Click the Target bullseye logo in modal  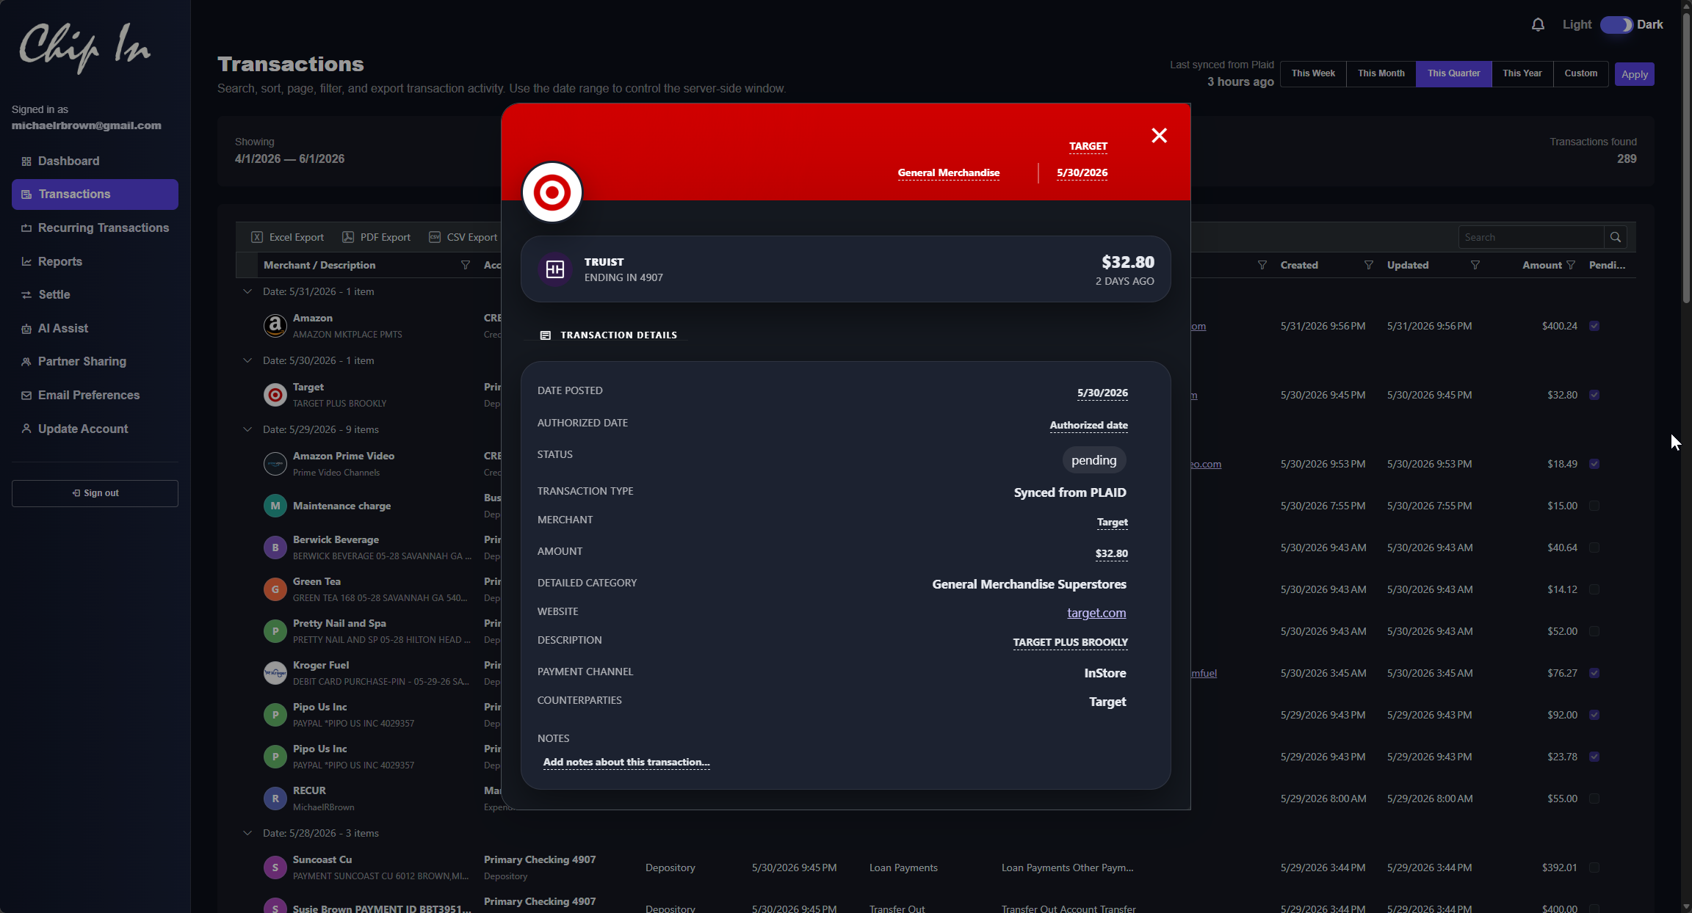(x=552, y=192)
